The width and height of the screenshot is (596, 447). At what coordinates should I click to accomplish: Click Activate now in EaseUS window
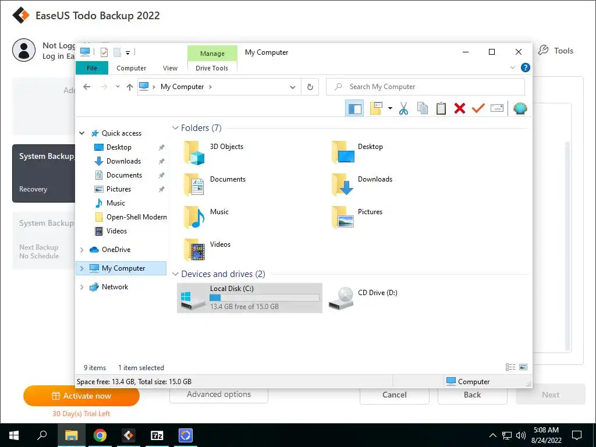pyautogui.click(x=81, y=396)
